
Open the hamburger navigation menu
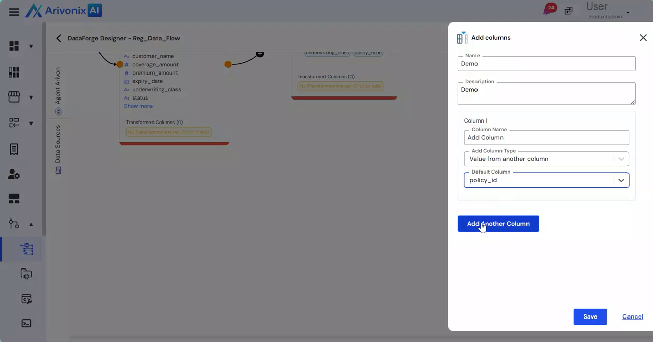[x=14, y=12]
